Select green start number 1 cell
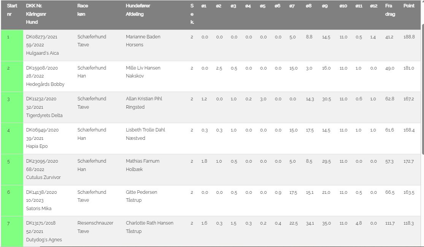The width and height of the screenshot is (424, 247). point(12,45)
